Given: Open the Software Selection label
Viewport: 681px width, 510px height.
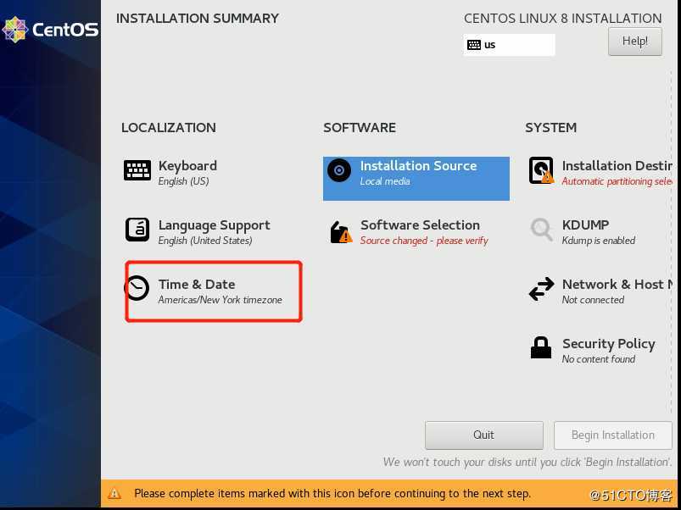Looking at the screenshot, I should tap(420, 225).
